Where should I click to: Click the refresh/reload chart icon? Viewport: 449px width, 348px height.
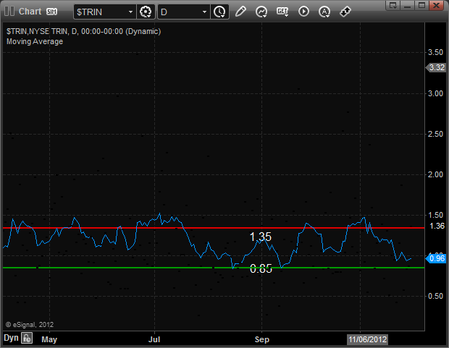coord(261,12)
